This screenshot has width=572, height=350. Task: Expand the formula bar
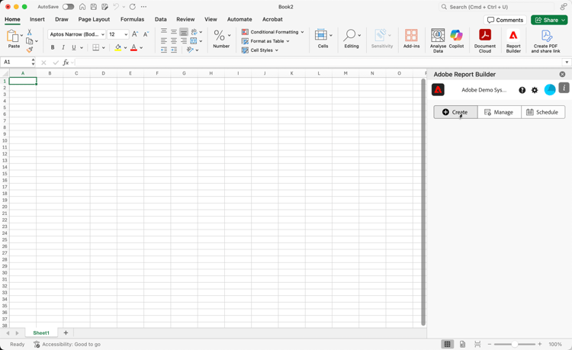pos(567,63)
